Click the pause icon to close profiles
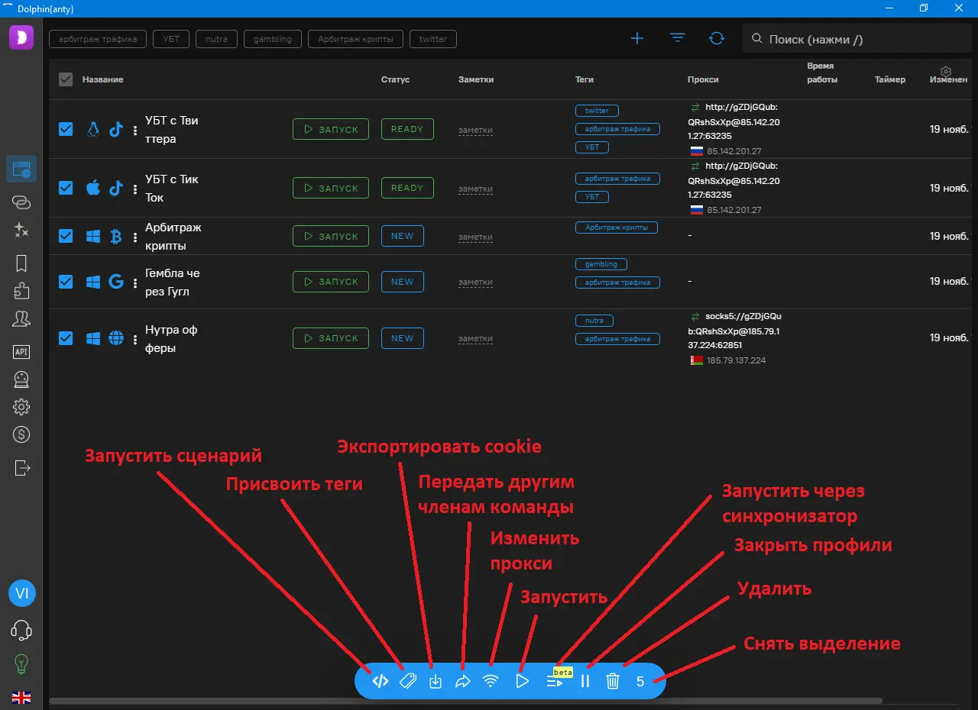The image size is (978, 710). coord(585,682)
